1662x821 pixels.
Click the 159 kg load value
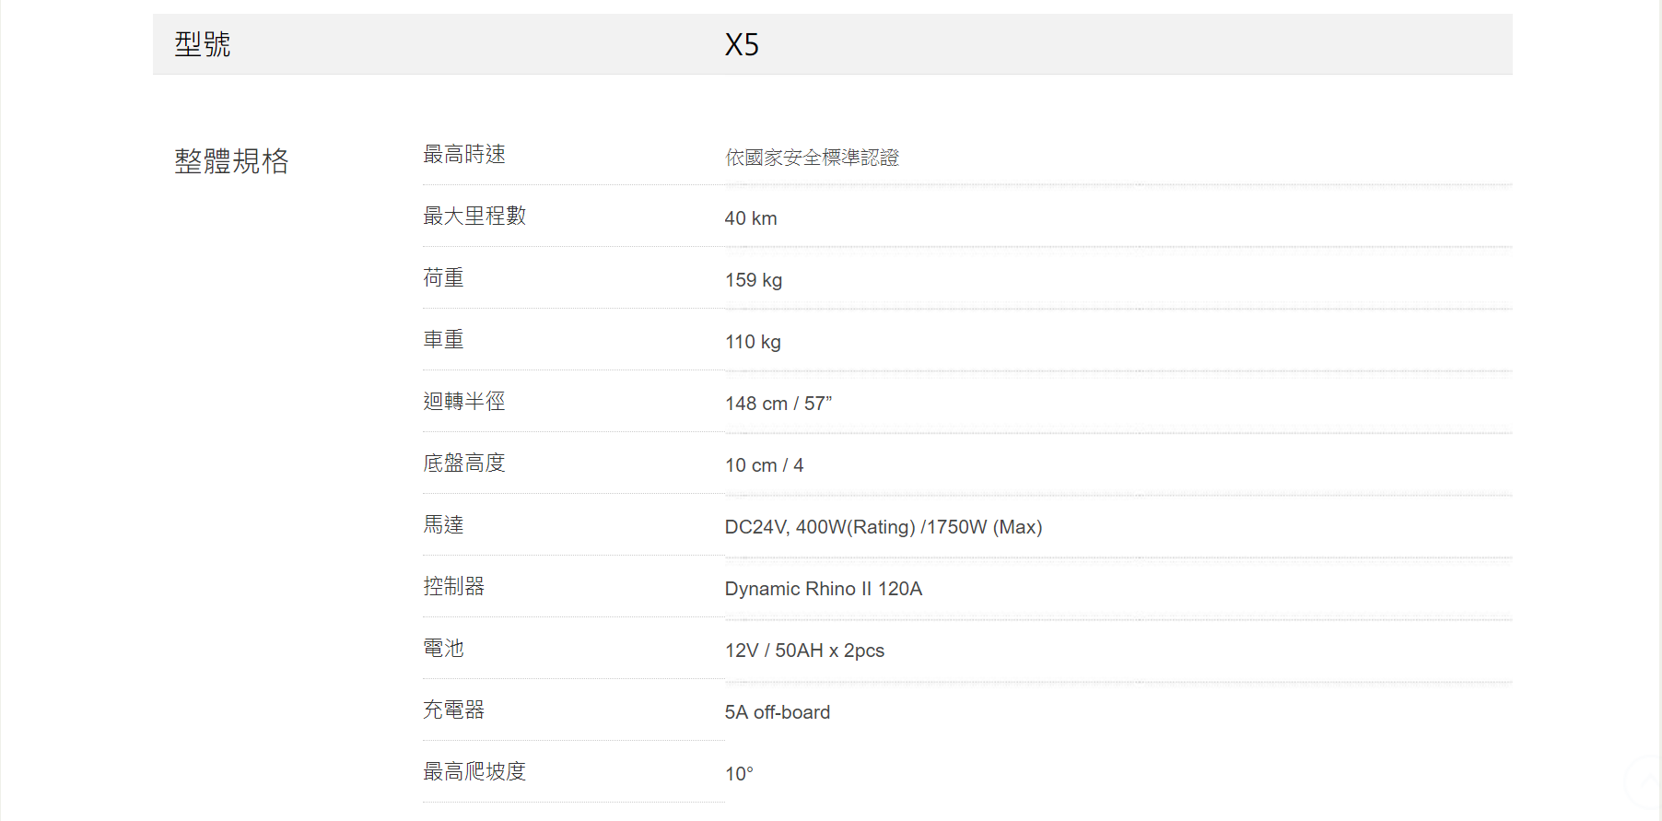click(754, 280)
